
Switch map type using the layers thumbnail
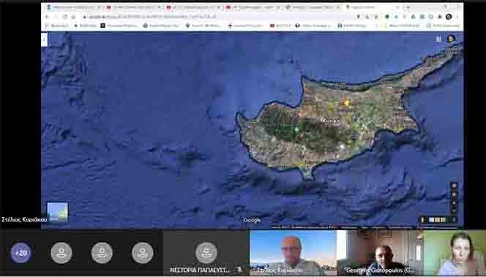(57, 212)
